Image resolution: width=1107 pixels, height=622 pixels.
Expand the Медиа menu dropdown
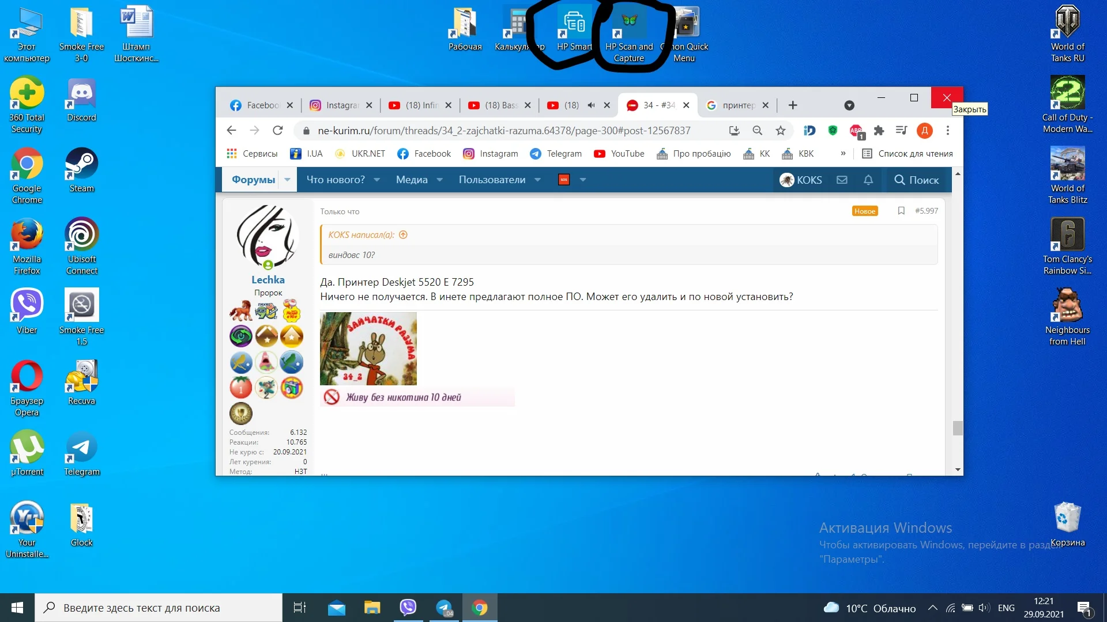(439, 180)
